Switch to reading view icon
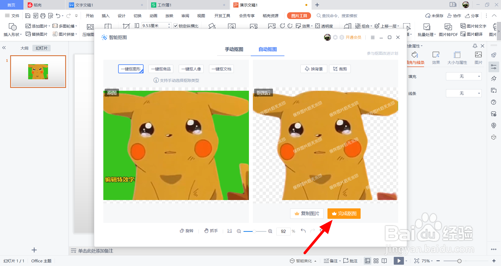Screen dimensions: 501x266 click(x=384, y=261)
